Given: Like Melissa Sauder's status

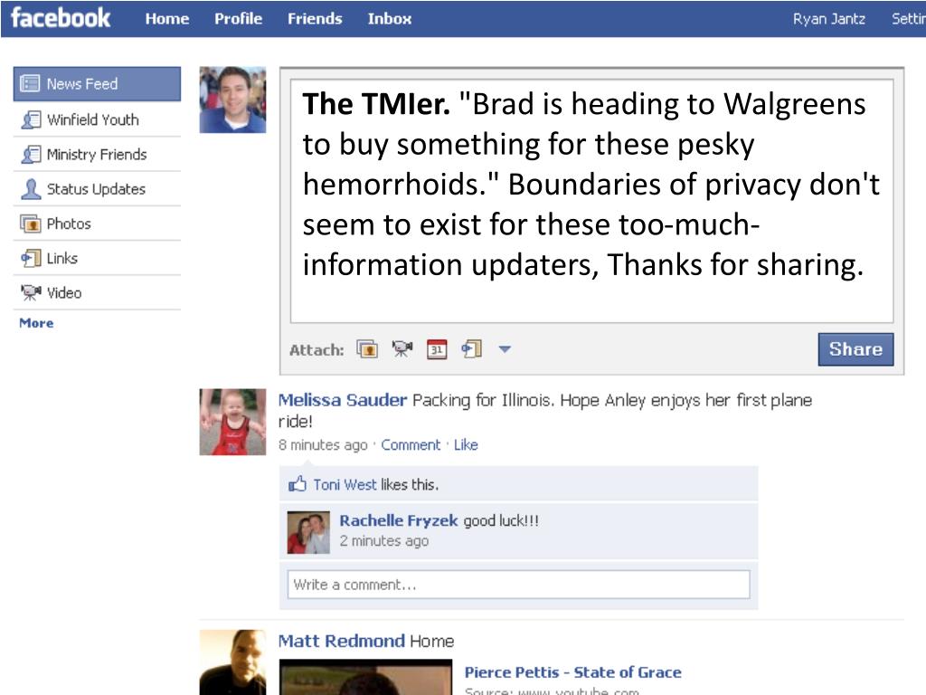Looking at the screenshot, I should [x=466, y=445].
